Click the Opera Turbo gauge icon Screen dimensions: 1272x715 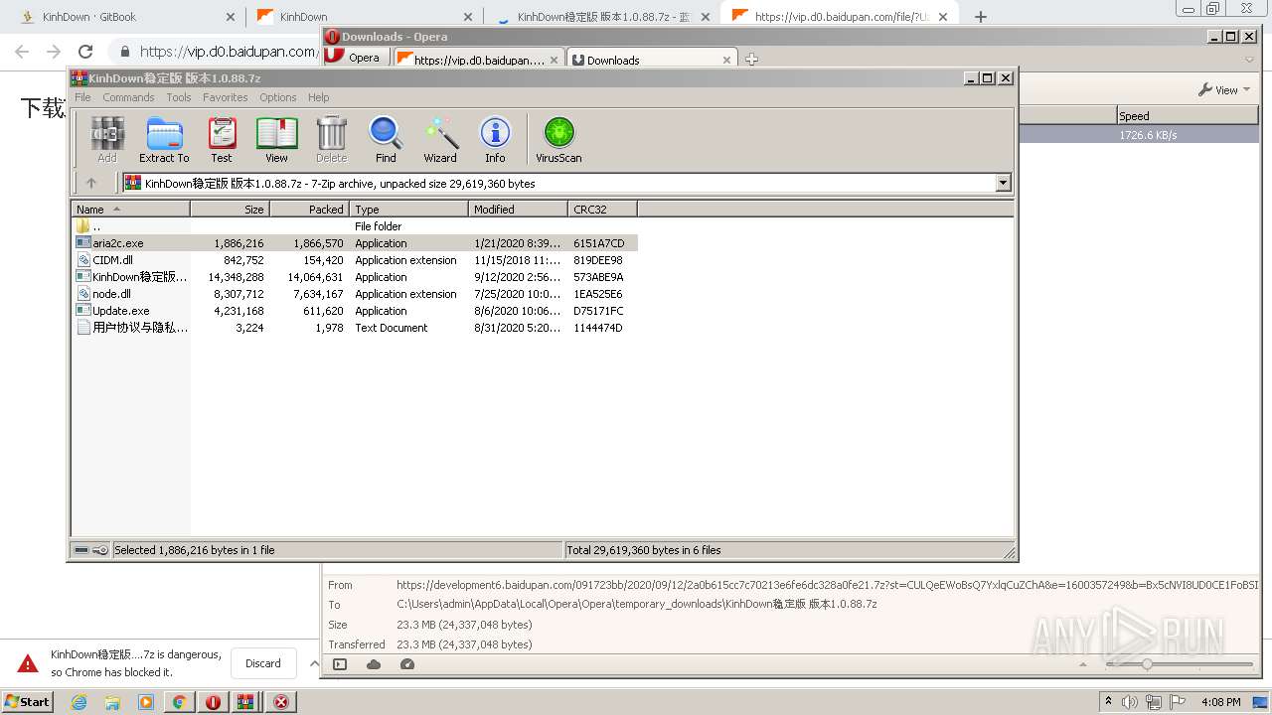(407, 664)
